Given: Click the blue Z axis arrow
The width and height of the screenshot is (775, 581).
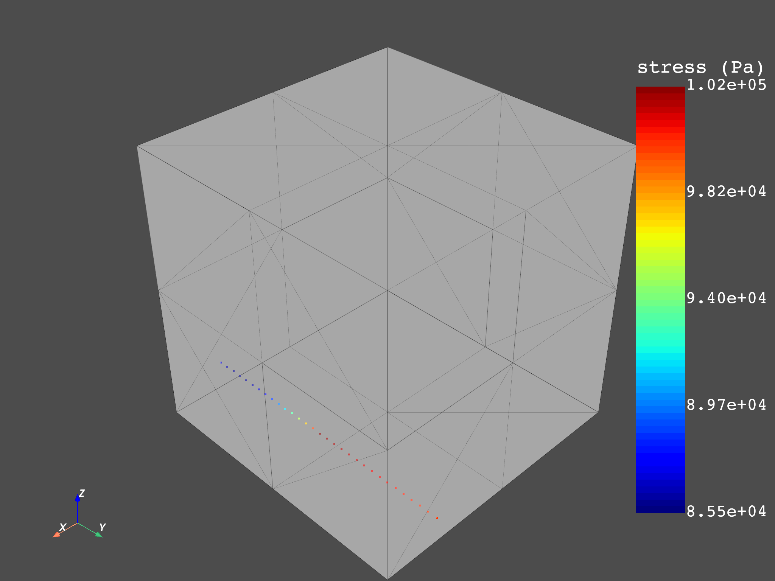Looking at the screenshot, I should point(78,508).
